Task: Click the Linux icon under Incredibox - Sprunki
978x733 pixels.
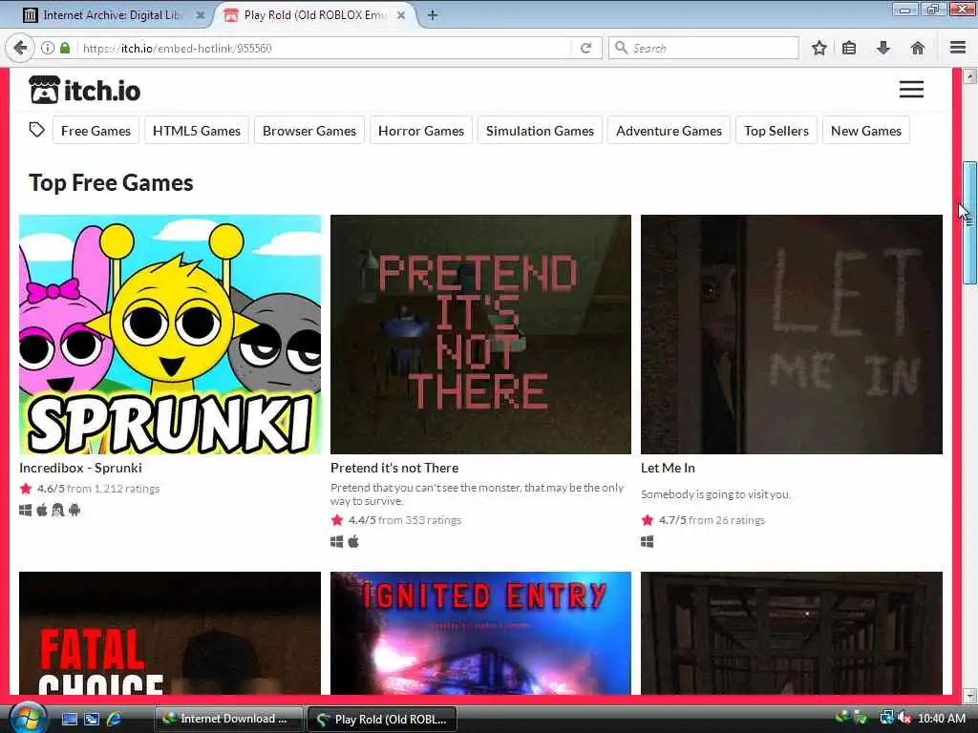Action: coord(58,510)
